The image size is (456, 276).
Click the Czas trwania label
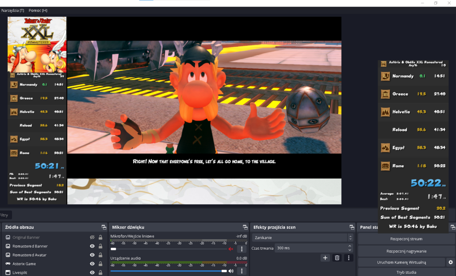click(262, 248)
